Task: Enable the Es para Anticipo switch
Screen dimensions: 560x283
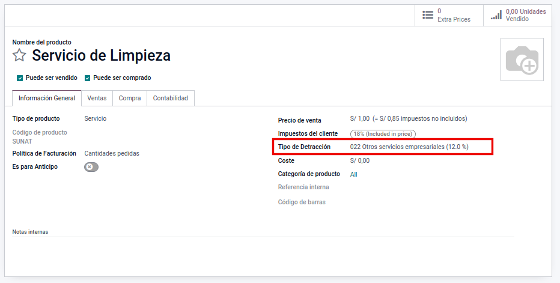Action: 91,167
